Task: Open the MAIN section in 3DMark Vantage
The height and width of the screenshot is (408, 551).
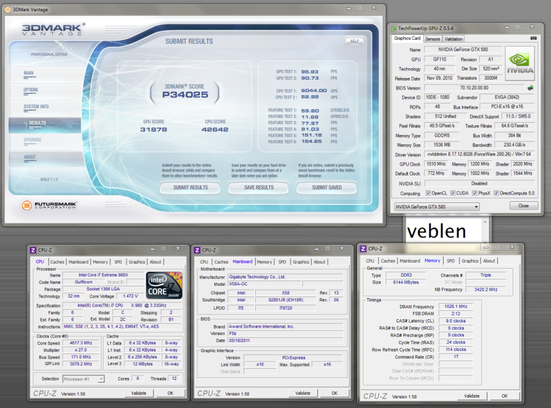Action: (29, 73)
